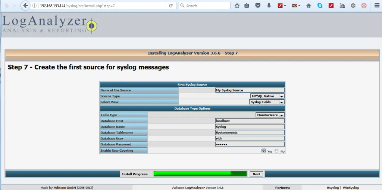Click the Install Progress label
This screenshot has width=382, height=190.
135,174
